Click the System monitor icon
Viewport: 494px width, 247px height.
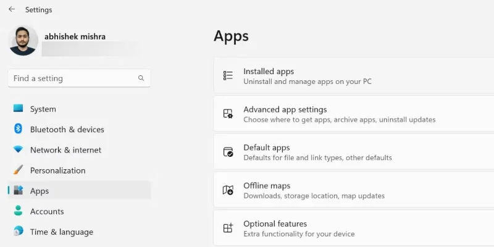point(19,109)
